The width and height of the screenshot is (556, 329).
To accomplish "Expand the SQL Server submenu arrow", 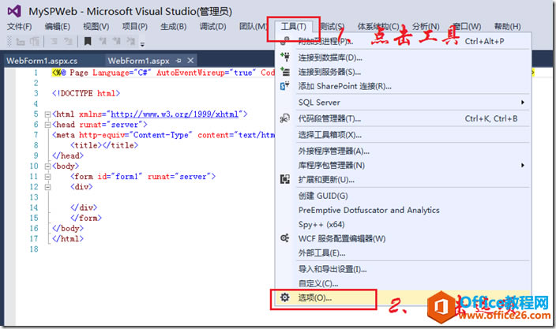I will (522, 103).
